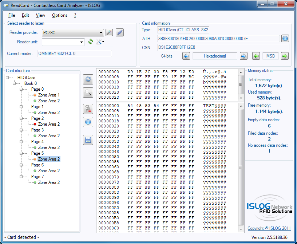The width and height of the screenshot is (297, 244).
Task: Select Zone Area 1 under Page 0
Action: pyautogui.click(x=49, y=95)
